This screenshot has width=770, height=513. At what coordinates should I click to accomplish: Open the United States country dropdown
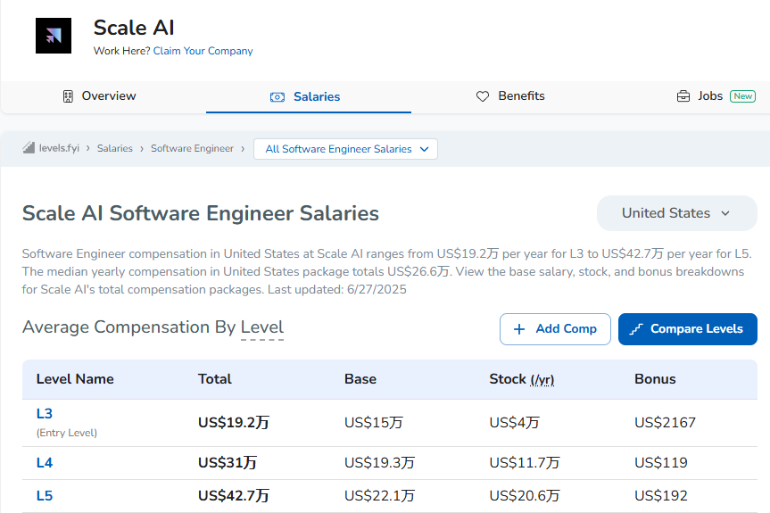pos(676,213)
